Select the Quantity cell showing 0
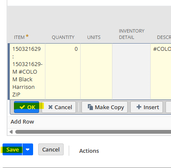 (x=63, y=72)
